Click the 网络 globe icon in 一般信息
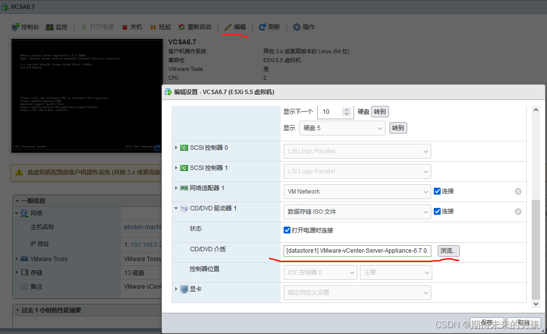Screen dimensions: 547x334 (24, 213)
